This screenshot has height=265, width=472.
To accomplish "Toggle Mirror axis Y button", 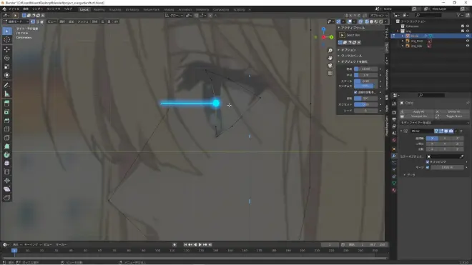I will pos(445,139).
